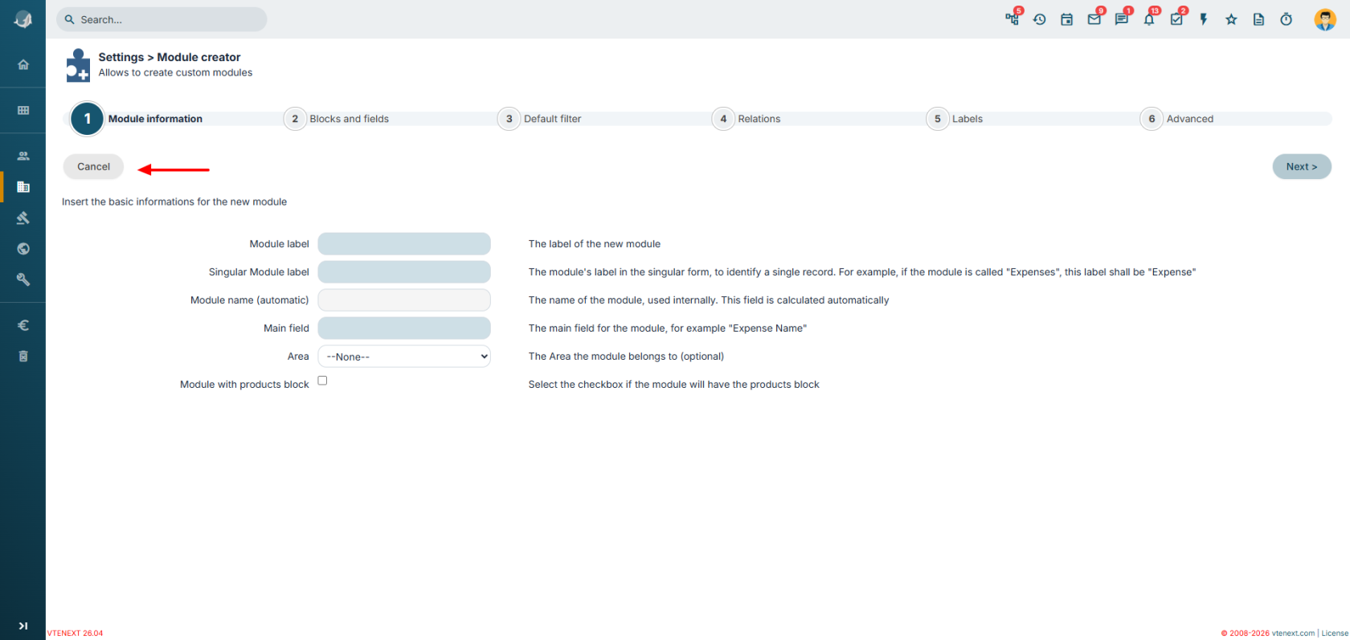Open the mail envelope icon with badge 9
1350x640 pixels.
click(x=1094, y=19)
